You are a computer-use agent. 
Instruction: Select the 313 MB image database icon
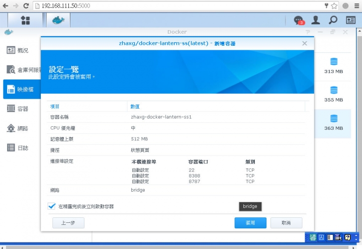point(334,62)
